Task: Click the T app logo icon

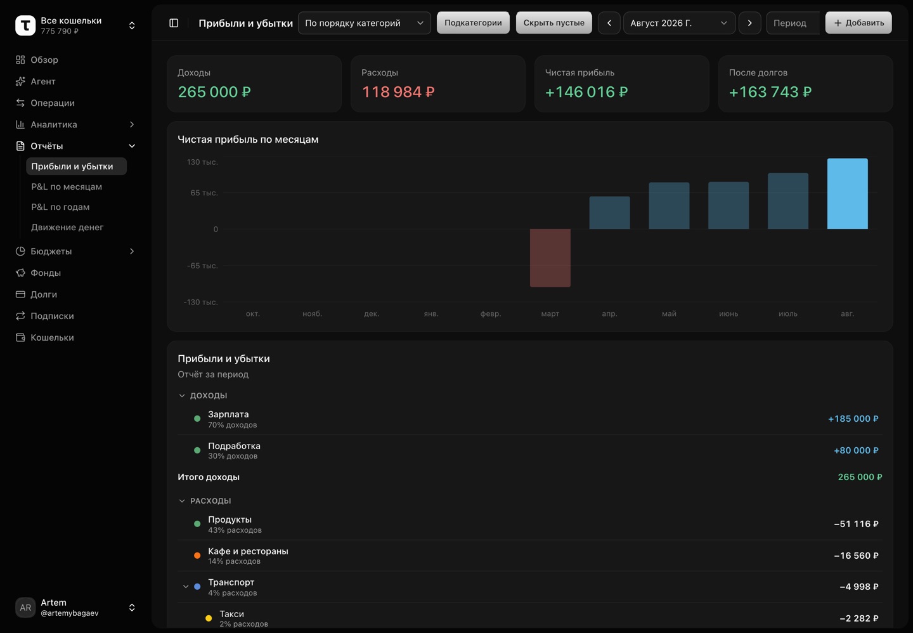Action: point(25,25)
